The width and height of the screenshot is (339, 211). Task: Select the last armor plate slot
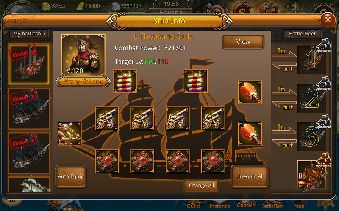click(213, 162)
